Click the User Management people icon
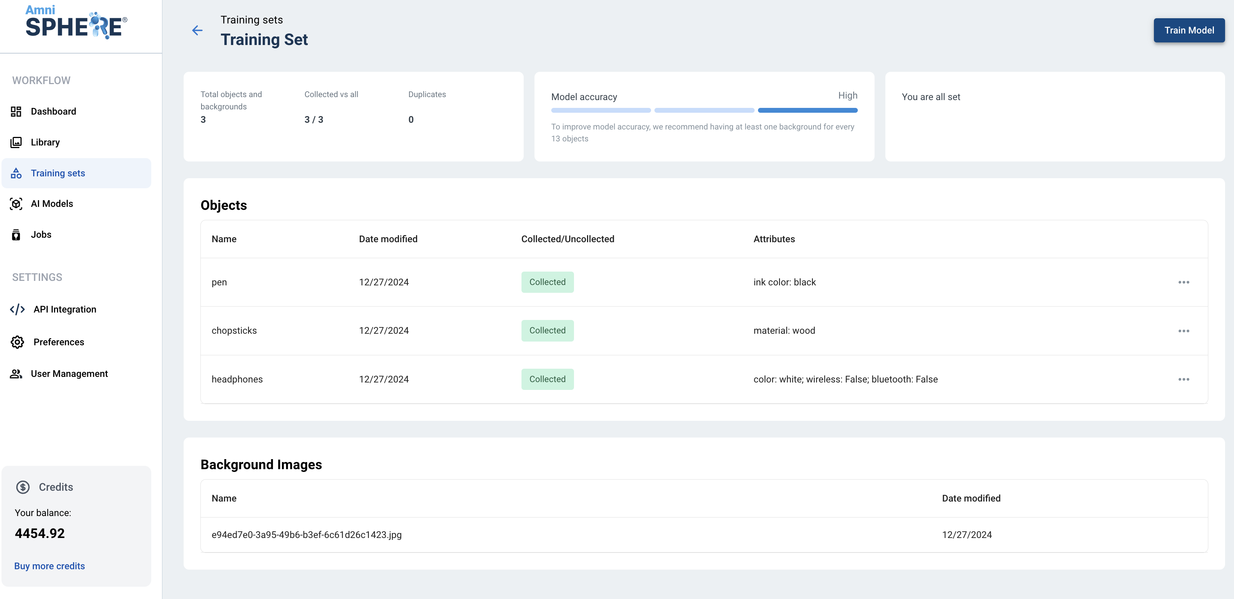Viewport: 1234px width, 599px height. point(16,374)
